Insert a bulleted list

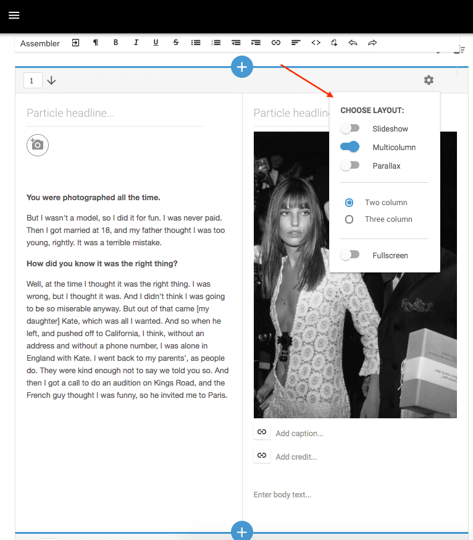pyautogui.click(x=196, y=43)
